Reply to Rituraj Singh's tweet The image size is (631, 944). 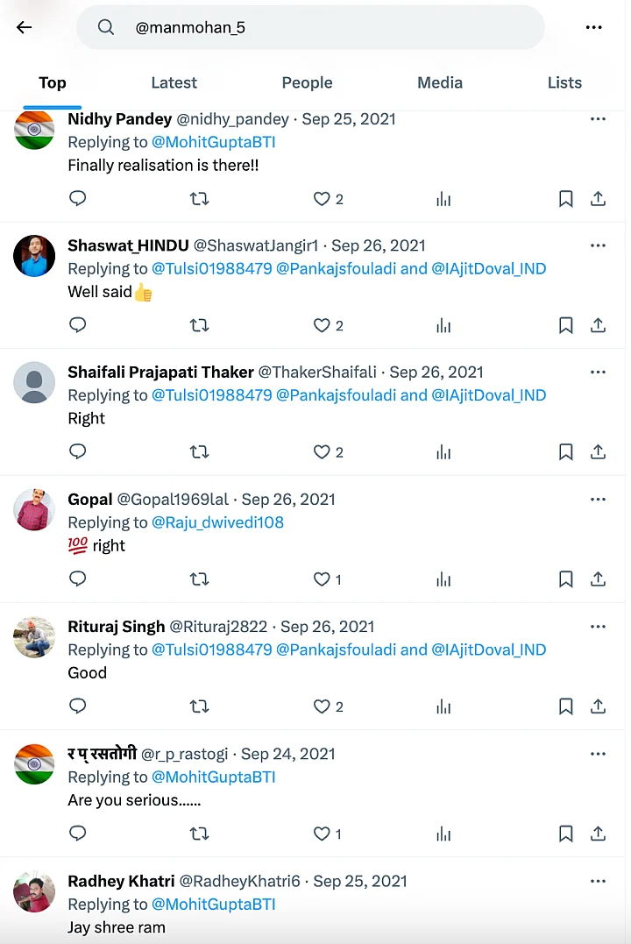[78, 706]
